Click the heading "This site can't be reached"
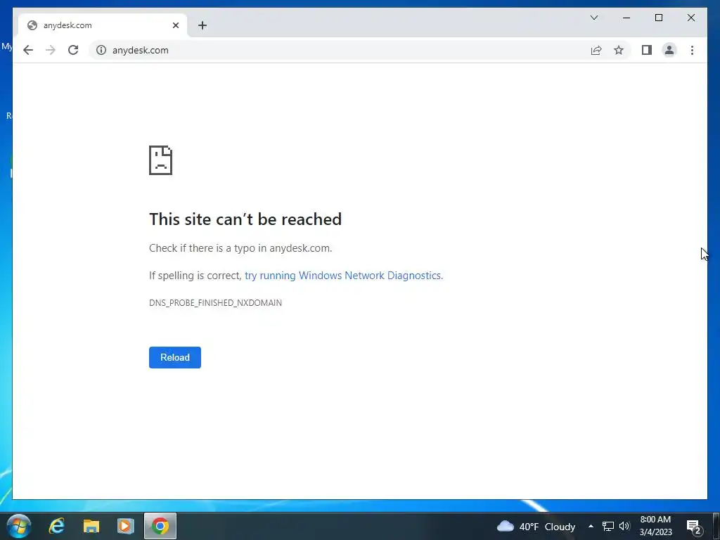This screenshot has width=720, height=540. point(245,219)
